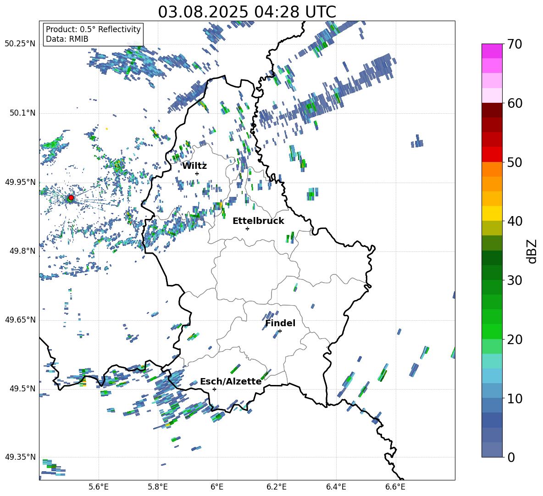Click the 30 colorbar tick label
This screenshot has height=496, width=543.
[x=515, y=280]
